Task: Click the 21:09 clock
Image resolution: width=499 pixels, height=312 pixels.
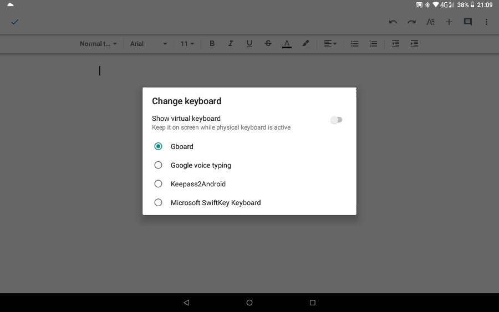Action: point(485,5)
